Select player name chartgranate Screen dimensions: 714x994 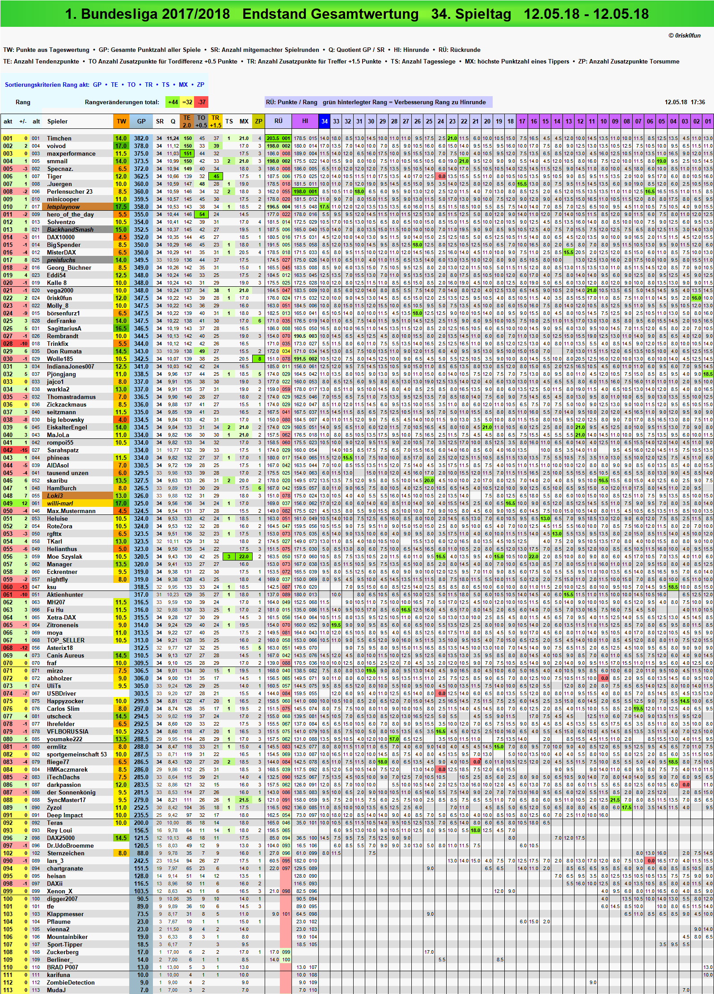click(x=65, y=869)
